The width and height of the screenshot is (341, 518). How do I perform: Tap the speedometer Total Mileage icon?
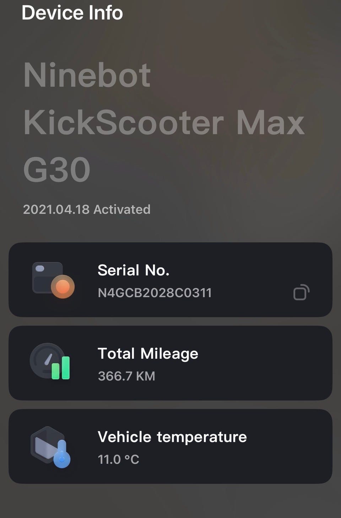pyautogui.click(x=50, y=362)
